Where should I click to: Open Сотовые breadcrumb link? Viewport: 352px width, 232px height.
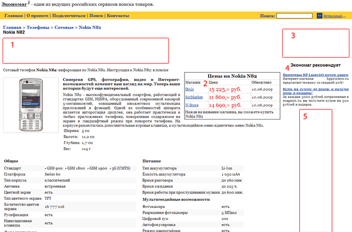coord(64,27)
